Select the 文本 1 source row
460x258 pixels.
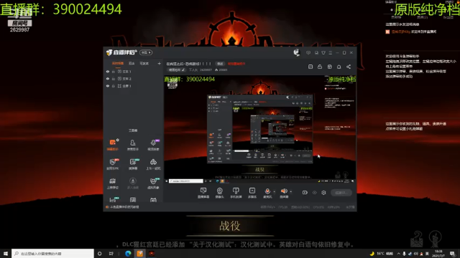tap(134, 72)
